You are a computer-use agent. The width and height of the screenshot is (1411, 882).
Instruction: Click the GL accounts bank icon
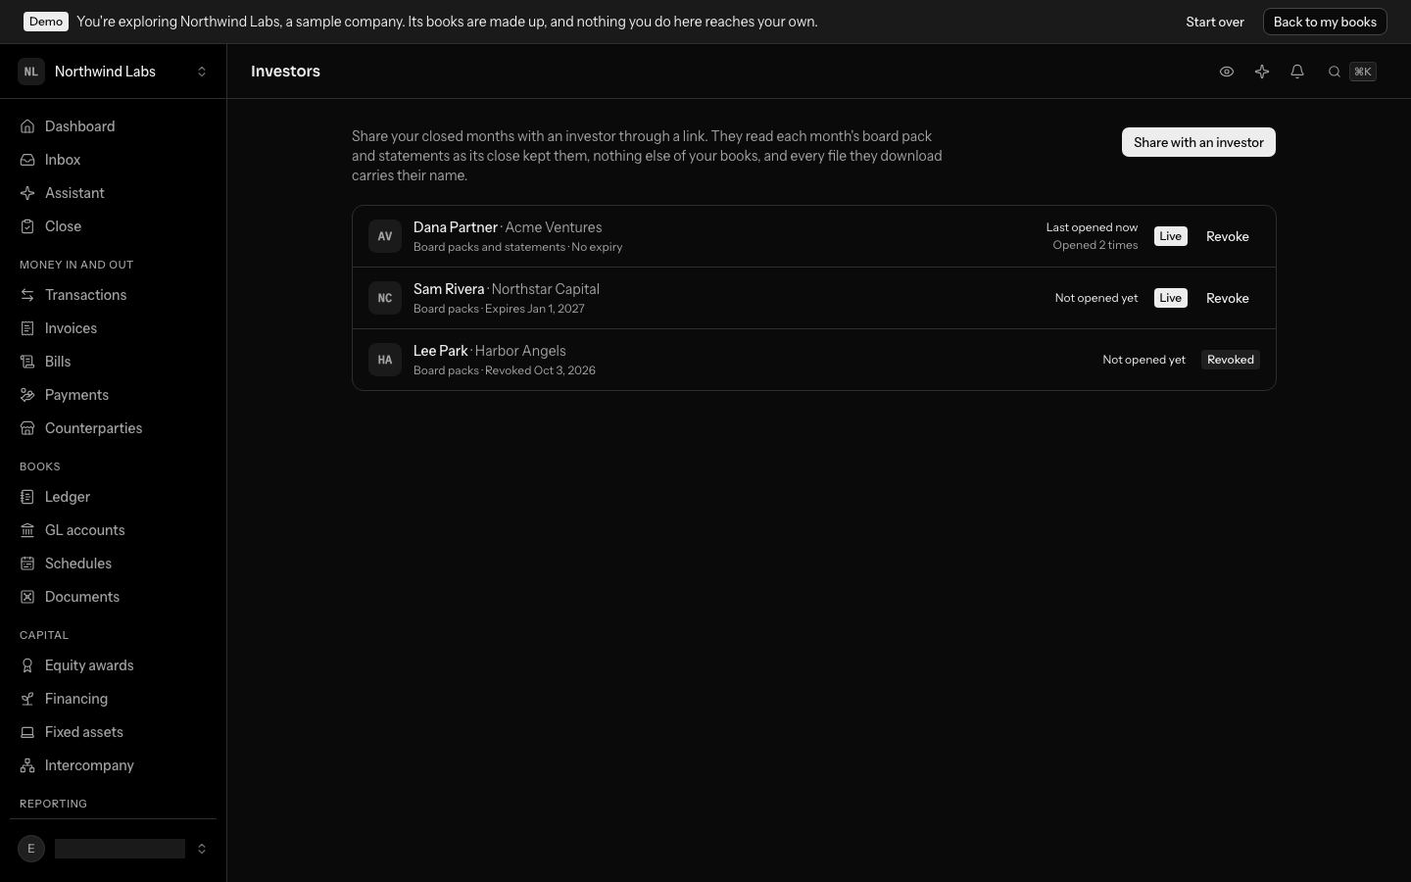click(27, 530)
